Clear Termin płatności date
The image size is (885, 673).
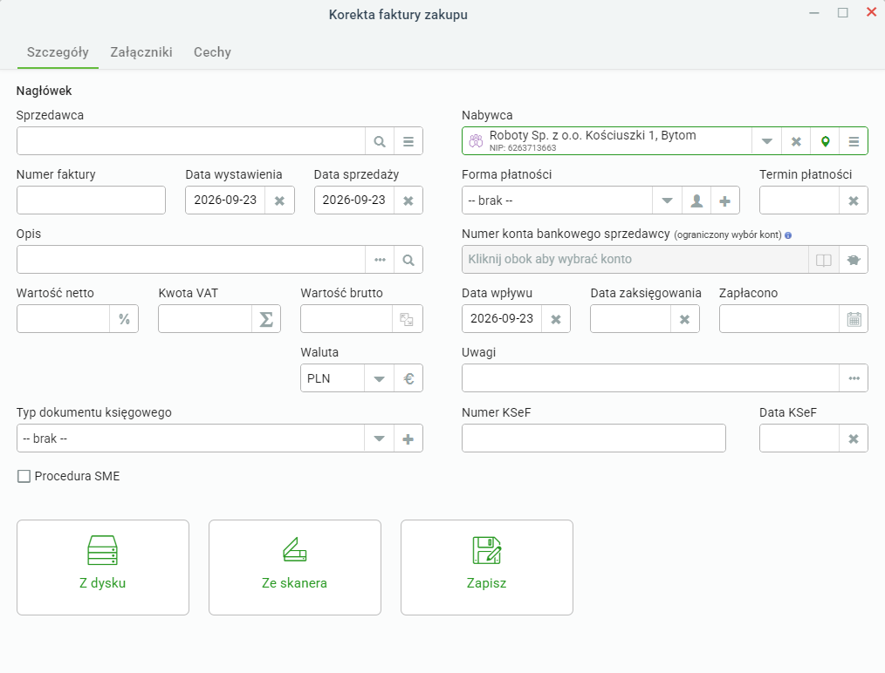(854, 201)
